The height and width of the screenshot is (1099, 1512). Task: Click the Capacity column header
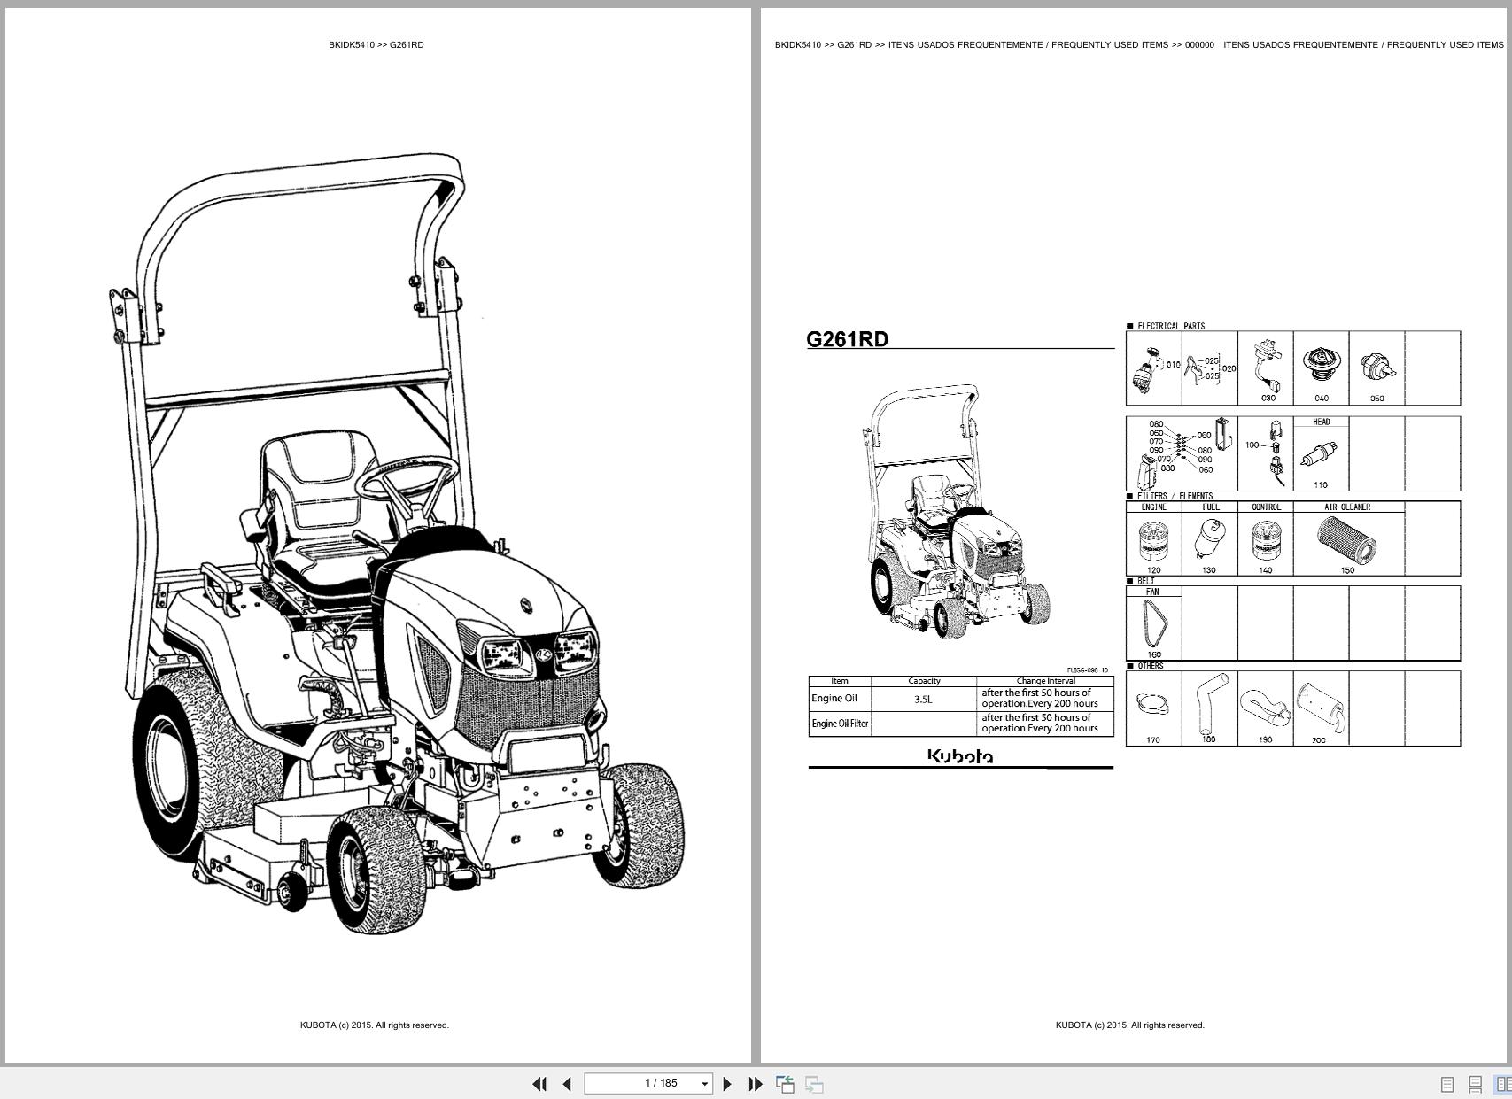[924, 681]
